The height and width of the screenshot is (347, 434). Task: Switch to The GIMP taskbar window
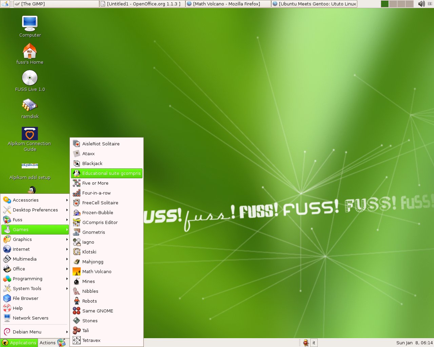click(56, 4)
